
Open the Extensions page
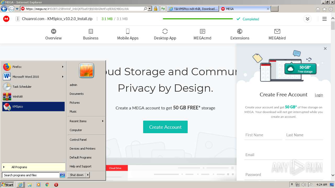tap(240, 34)
